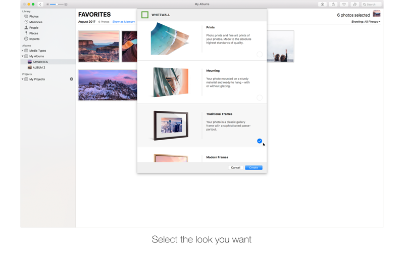The image size is (404, 253).
Task: Adjust the thumbnail zoom slider
Action: click(x=57, y=5)
